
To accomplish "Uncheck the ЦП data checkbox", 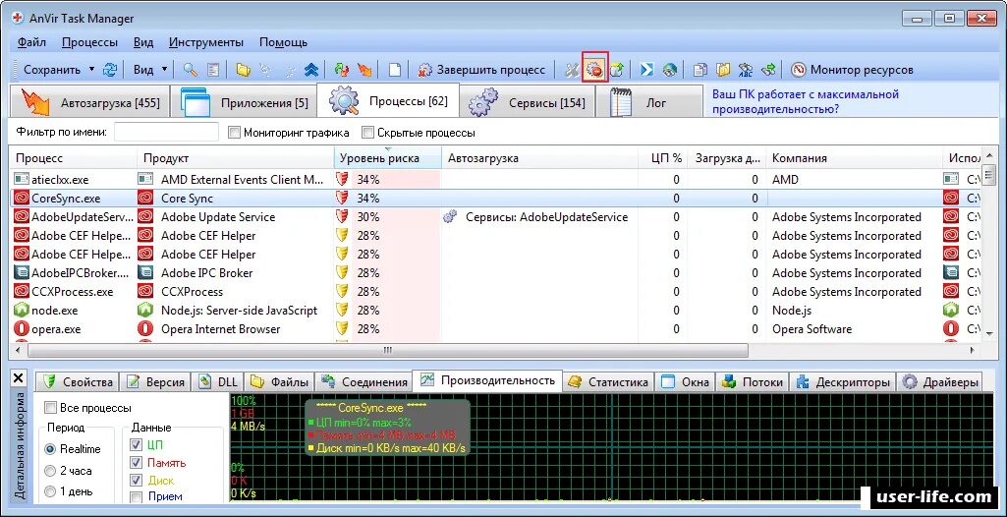I will click(x=137, y=444).
